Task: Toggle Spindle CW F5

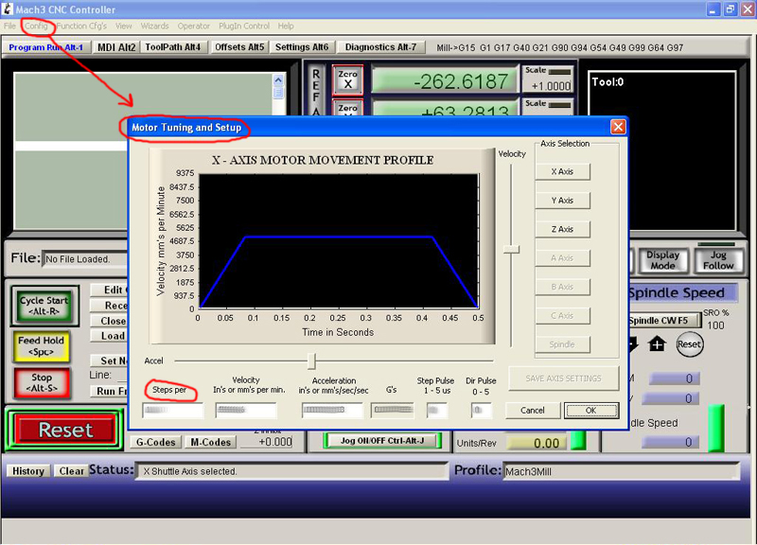Action: [x=664, y=321]
